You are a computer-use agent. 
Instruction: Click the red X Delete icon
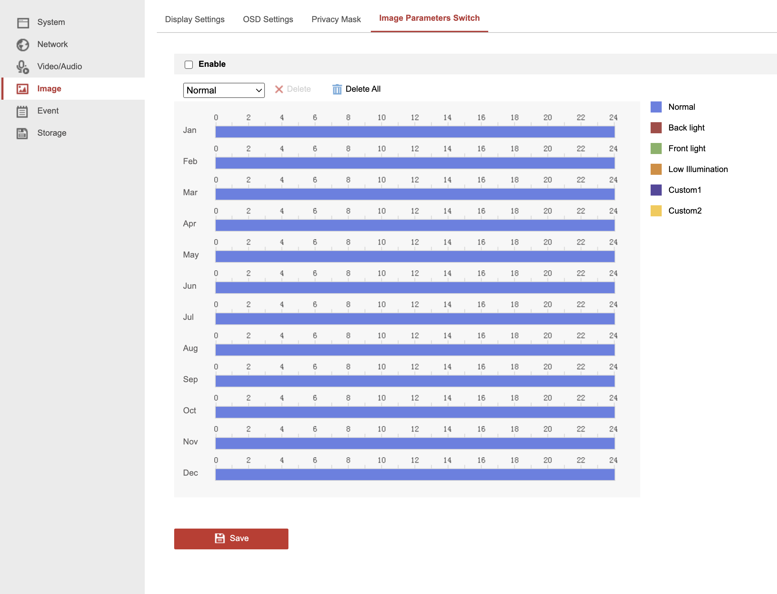point(279,89)
